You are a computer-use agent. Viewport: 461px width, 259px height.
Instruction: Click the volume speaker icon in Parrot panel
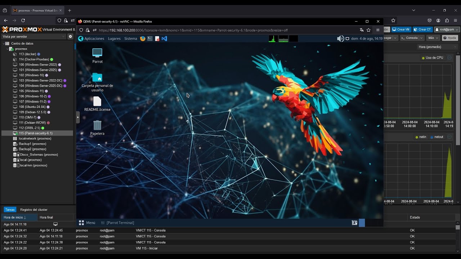point(340,38)
